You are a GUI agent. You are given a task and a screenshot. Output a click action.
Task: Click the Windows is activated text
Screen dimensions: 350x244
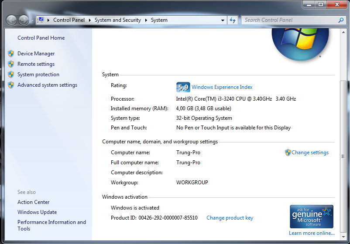pos(135,208)
